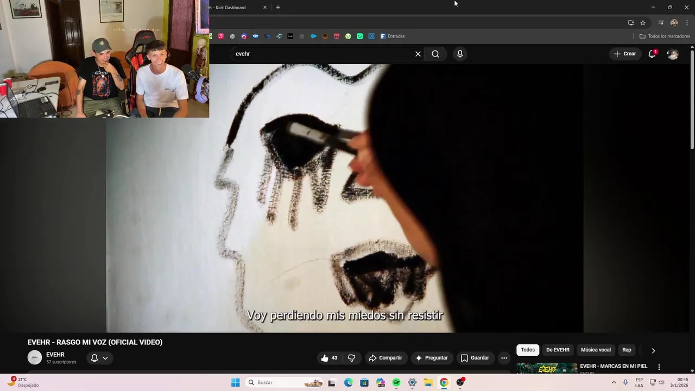The height and width of the screenshot is (391, 695).
Task: Open Todos los marcadores folder
Action: pyautogui.click(x=665, y=36)
